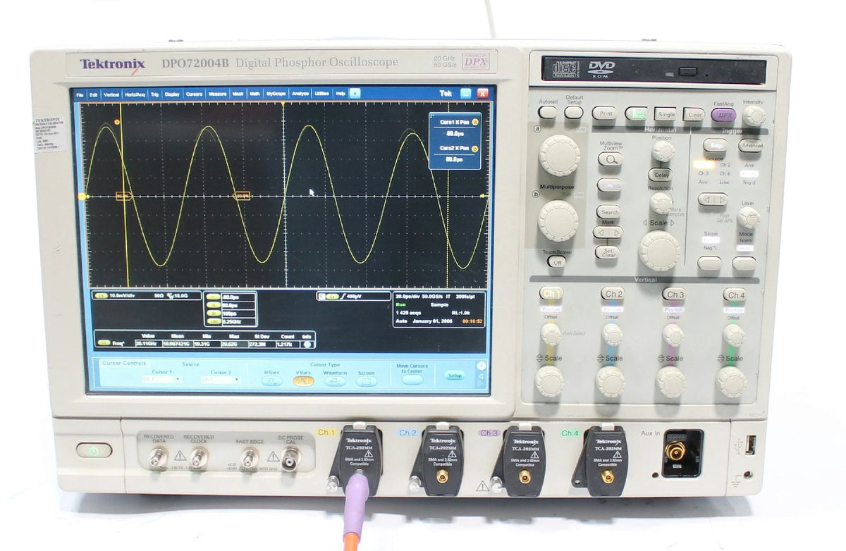Click the horizontal Position knob
This screenshot has height=551, width=846.
(663, 151)
